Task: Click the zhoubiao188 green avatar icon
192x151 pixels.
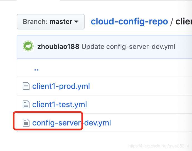Action: [x=28, y=46]
